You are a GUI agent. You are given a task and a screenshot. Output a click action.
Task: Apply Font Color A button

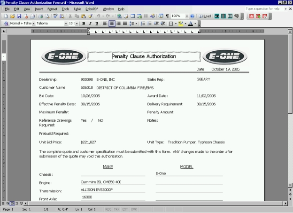[x=191, y=24]
